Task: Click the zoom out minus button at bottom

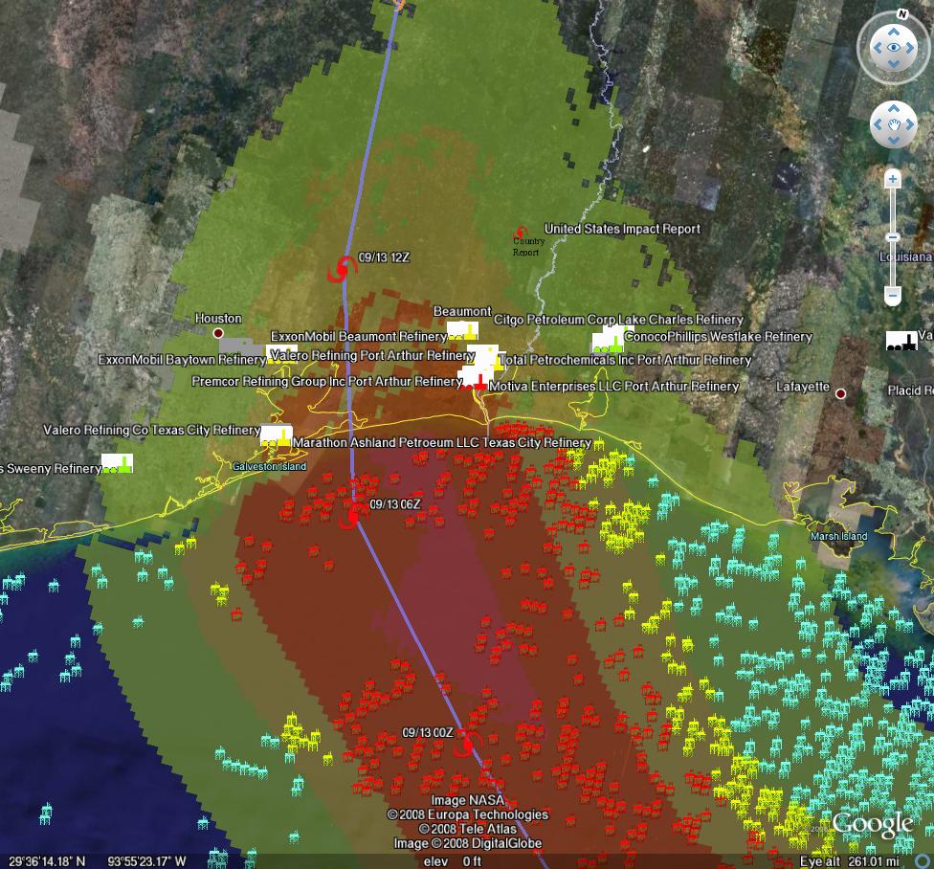Action: click(893, 296)
